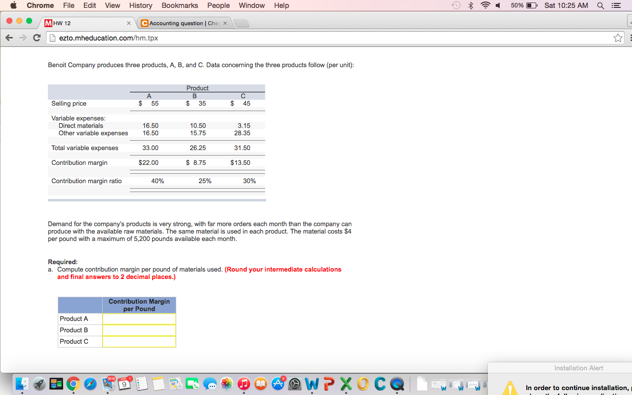632x395 pixels.
Task: Launch iTunes from the dock
Action: 243,384
